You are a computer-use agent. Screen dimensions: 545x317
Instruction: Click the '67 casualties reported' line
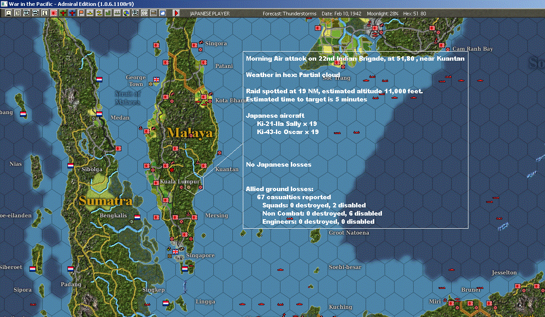point(294,197)
